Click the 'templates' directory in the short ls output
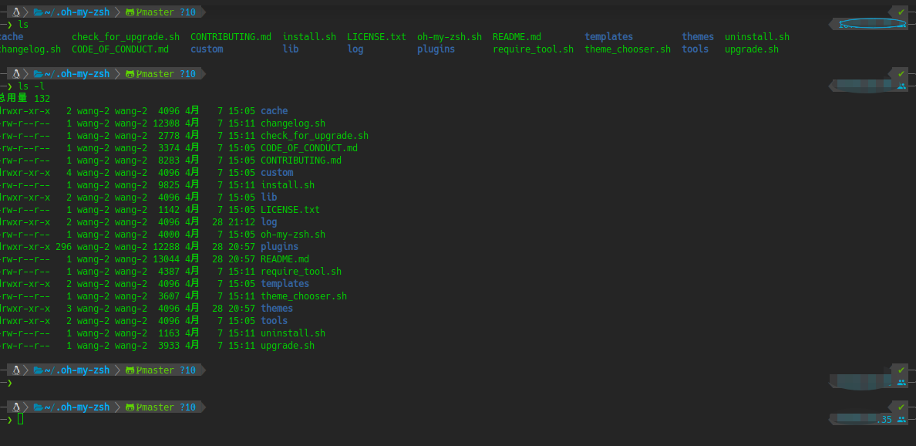 coord(608,37)
